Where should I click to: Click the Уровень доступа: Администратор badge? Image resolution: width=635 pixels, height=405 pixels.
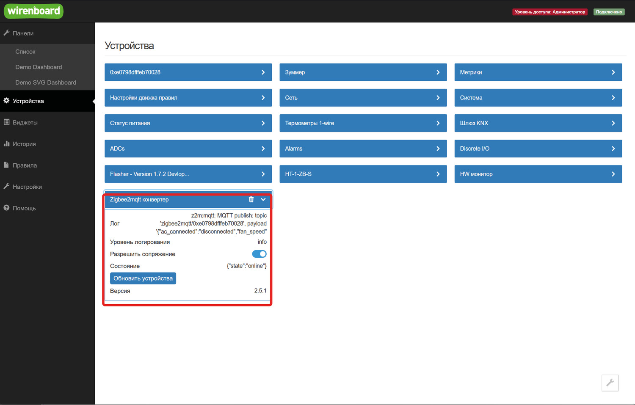click(549, 12)
